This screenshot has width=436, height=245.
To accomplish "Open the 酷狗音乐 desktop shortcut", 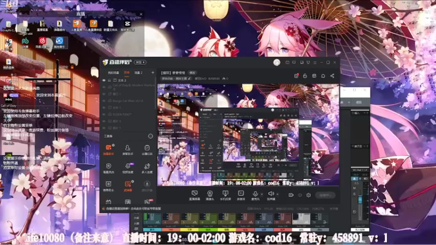I will point(59,42).
